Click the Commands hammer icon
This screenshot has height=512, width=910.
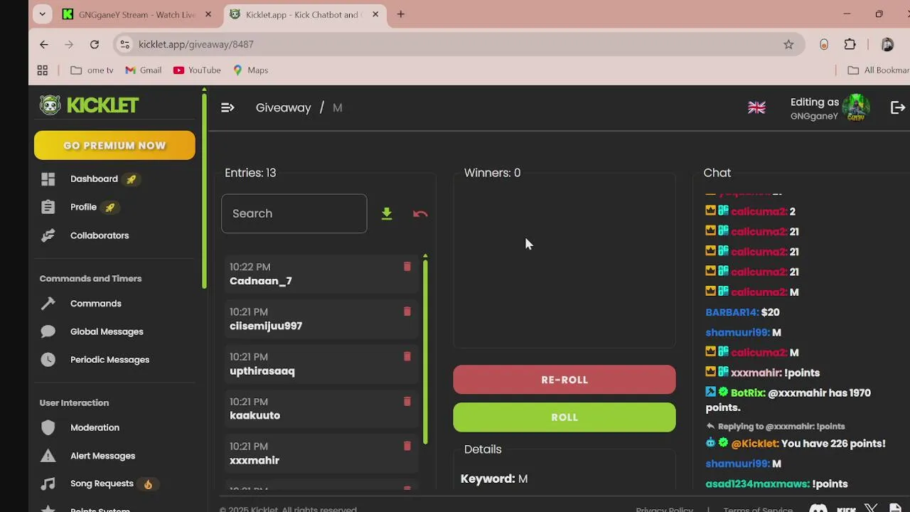[x=48, y=304]
